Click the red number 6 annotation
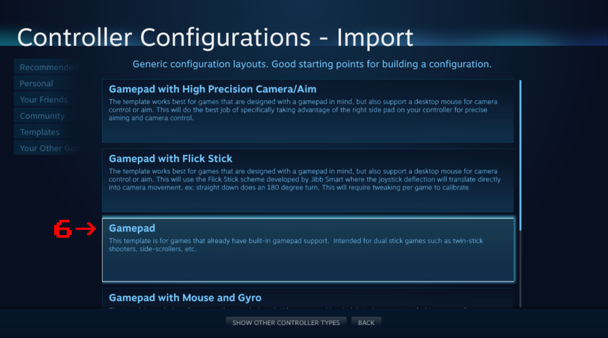The width and height of the screenshot is (608, 338). pos(63,229)
